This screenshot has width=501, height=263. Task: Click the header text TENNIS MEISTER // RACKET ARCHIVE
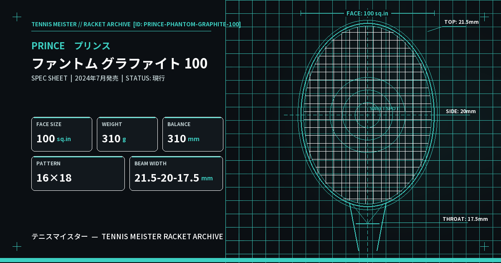click(x=81, y=24)
